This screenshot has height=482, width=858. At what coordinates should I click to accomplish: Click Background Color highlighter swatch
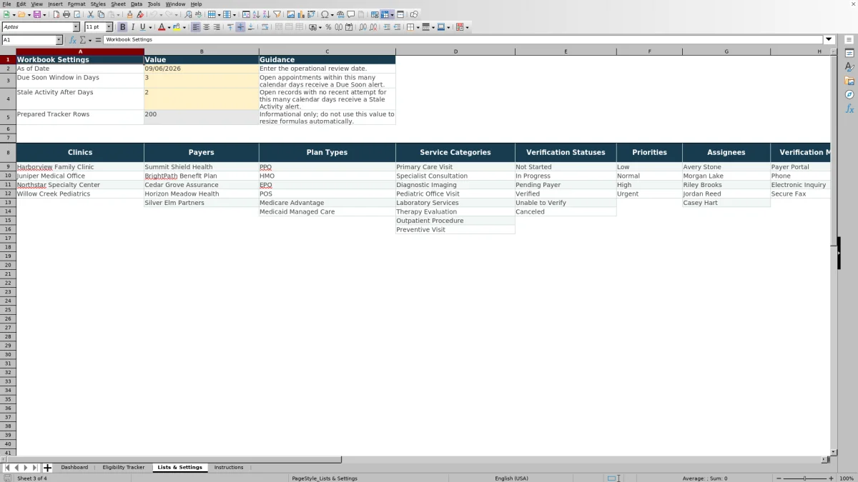pyautogui.click(x=177, y=27)
